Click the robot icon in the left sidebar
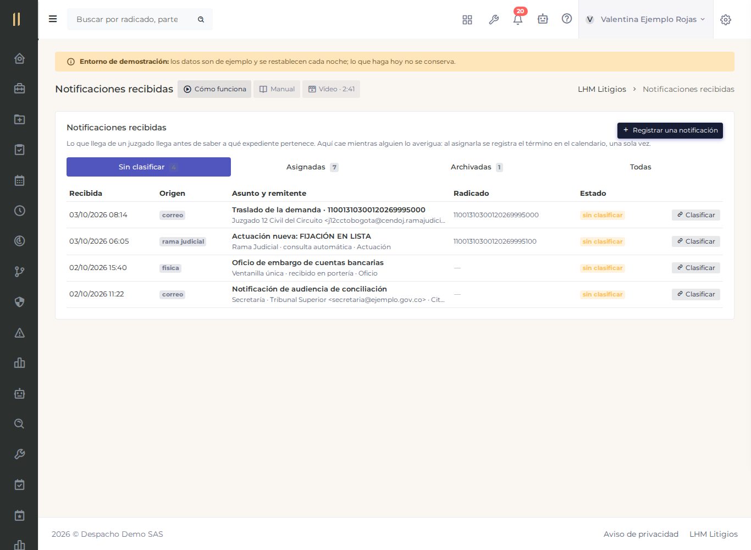Image resolution: width=751 pixels, height=550 pixels. point(19,394)
